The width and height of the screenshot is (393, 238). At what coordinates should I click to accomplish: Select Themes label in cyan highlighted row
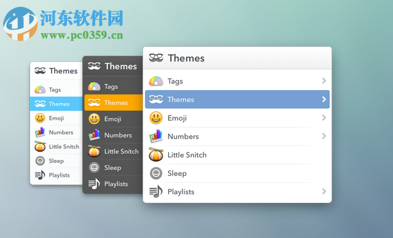click(x=59, y=104)
